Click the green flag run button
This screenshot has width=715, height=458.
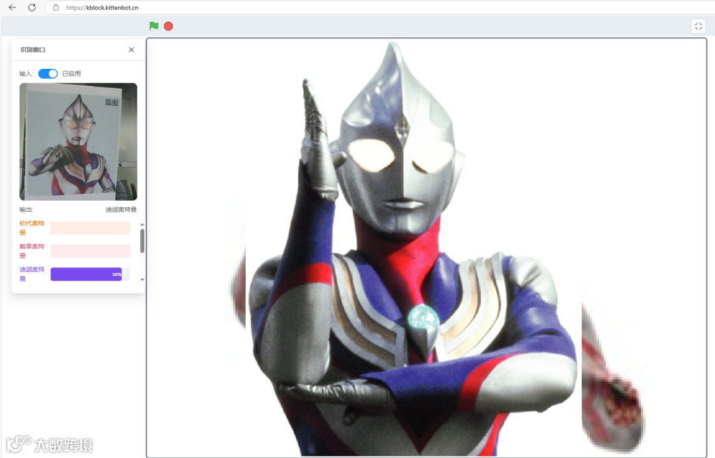pos(154,26)
